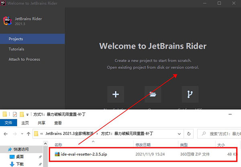Select Projects in Rider sidebar
The image size is (241, 167).
pos(32,39)
